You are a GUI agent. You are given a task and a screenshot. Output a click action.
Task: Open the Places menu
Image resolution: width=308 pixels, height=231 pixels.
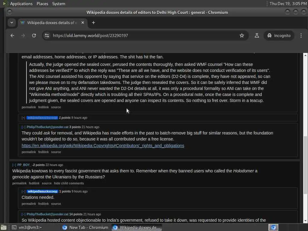tap(42, 4)
